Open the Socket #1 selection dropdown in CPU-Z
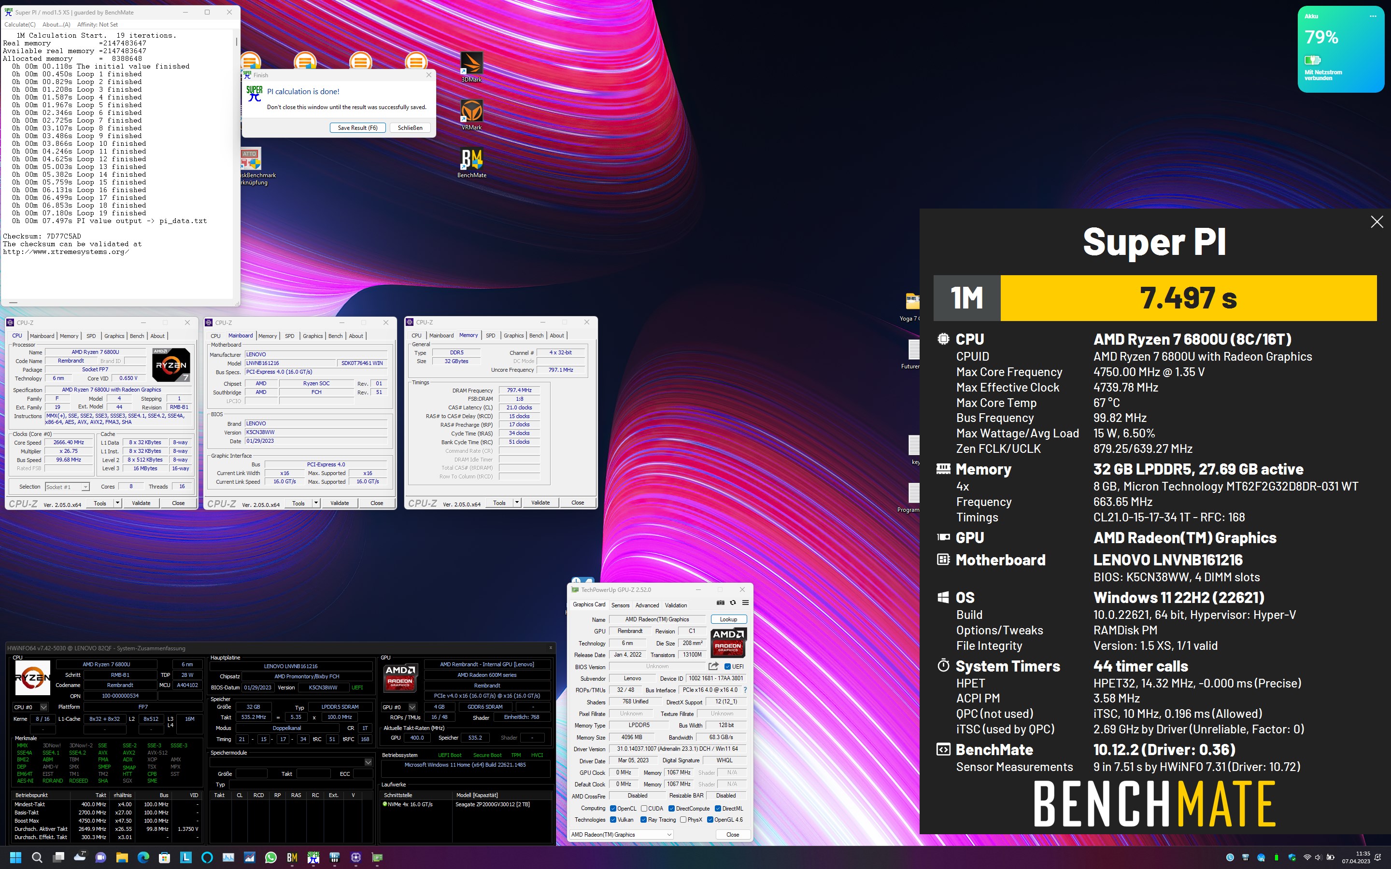This screenshot has height=869, width=1391. (x=68, y=487)
